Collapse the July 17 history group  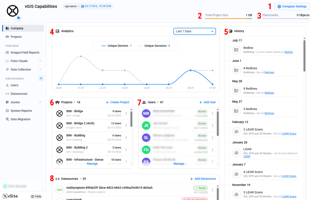click(x=230, y=40)
